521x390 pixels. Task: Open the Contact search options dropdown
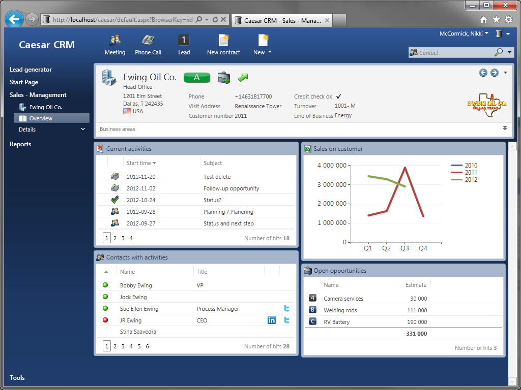coord(509,52)
